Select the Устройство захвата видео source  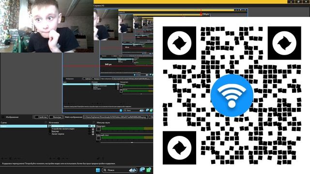63,129
